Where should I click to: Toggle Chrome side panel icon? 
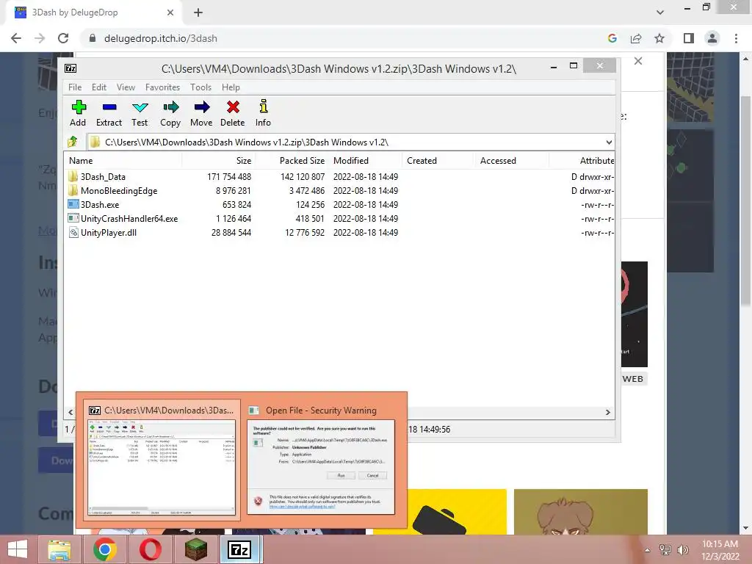[x=689, y=38]
